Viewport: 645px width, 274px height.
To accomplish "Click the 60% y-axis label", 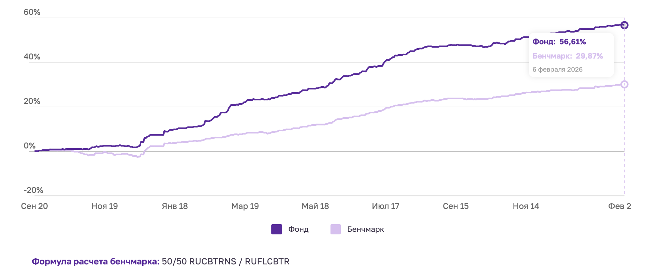I will (32, 12).
